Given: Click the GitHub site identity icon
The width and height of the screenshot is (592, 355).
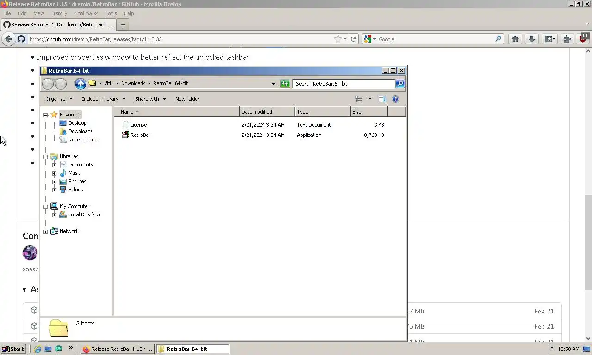Looking at the screenshot, I should tap(21, 39).
